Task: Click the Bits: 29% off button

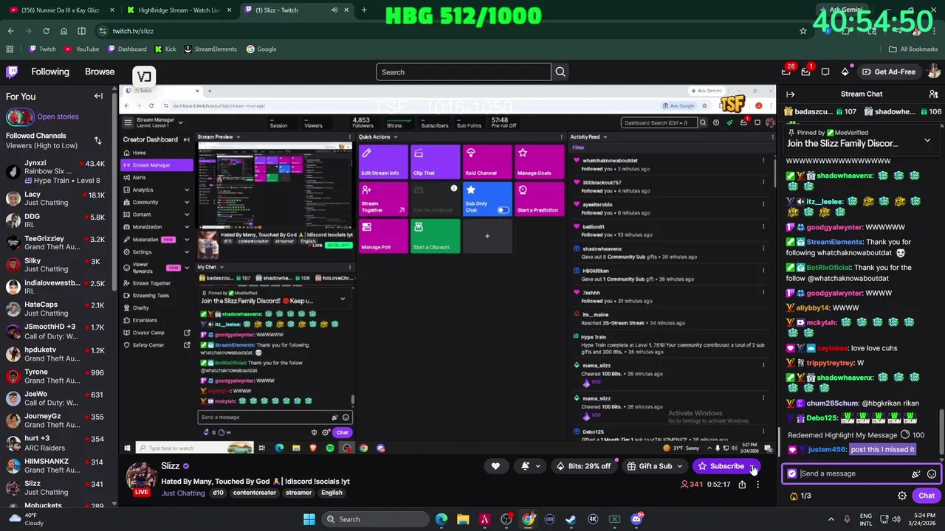Action: [x=584, y=466]
